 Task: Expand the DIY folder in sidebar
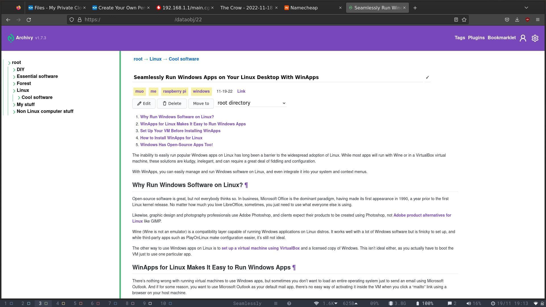pos(14,70)
